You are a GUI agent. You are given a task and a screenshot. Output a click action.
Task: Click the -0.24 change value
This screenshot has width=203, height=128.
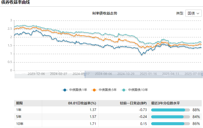[x=143, y=117]
